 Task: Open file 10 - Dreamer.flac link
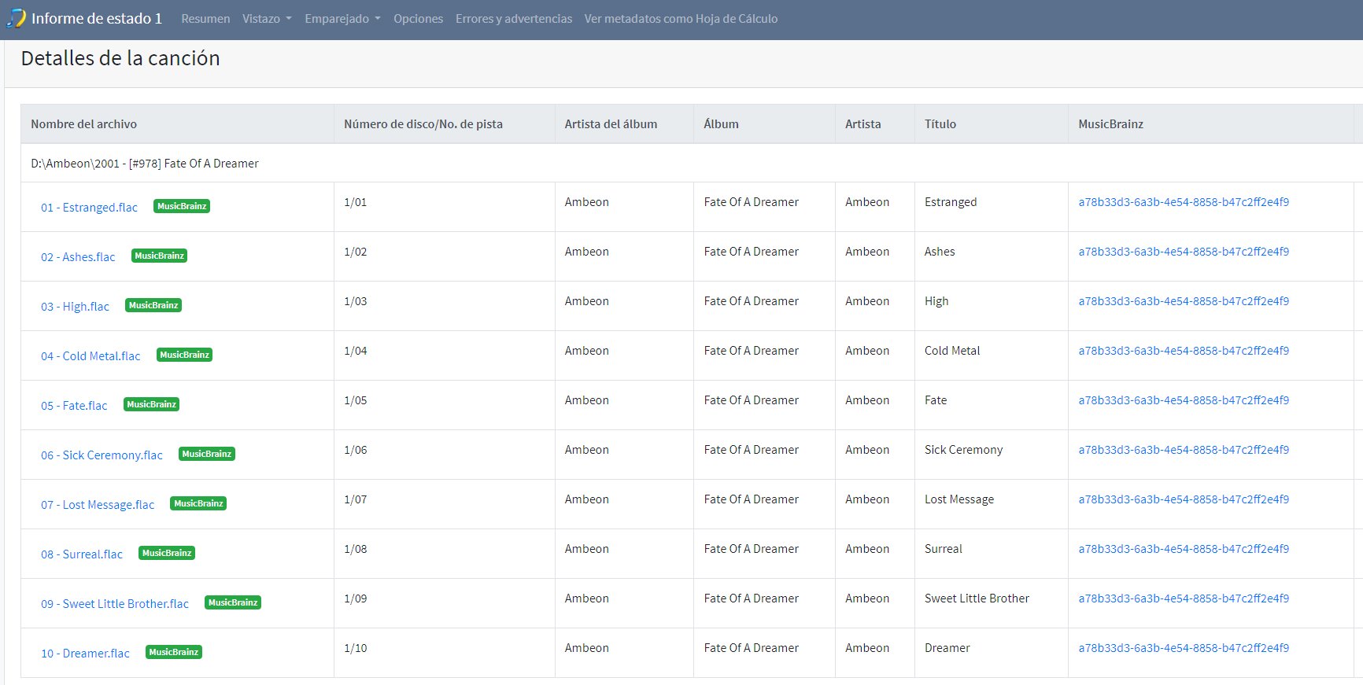(x=85, y=654)
